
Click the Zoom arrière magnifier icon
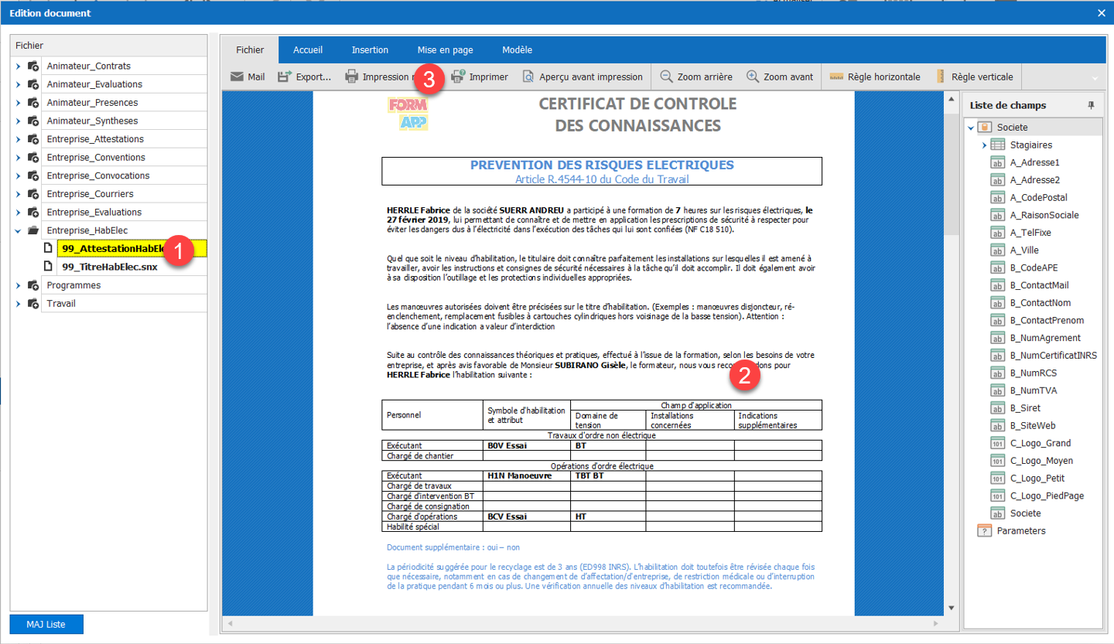(666, 77)
